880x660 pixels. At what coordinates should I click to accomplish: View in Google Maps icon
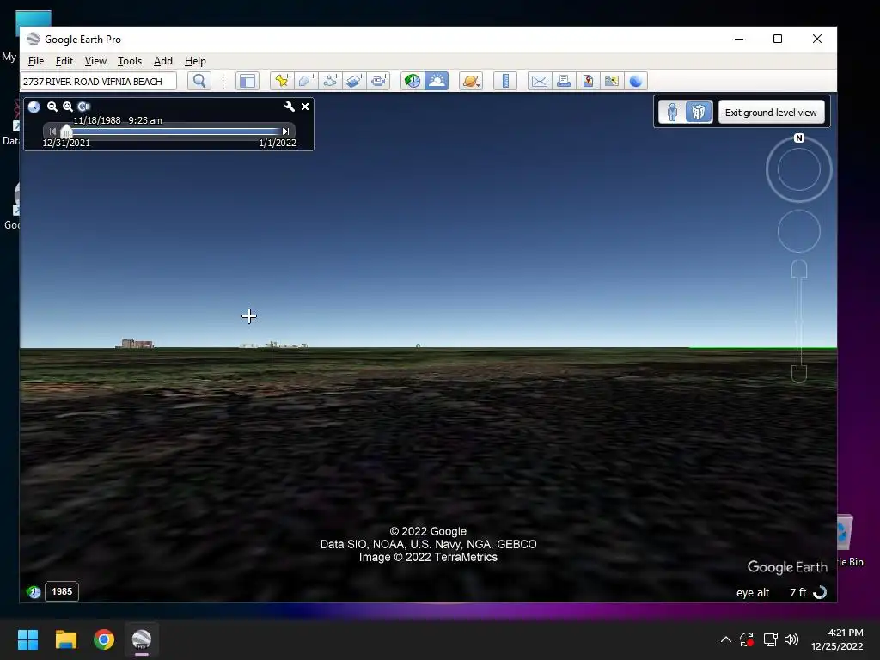612,81
